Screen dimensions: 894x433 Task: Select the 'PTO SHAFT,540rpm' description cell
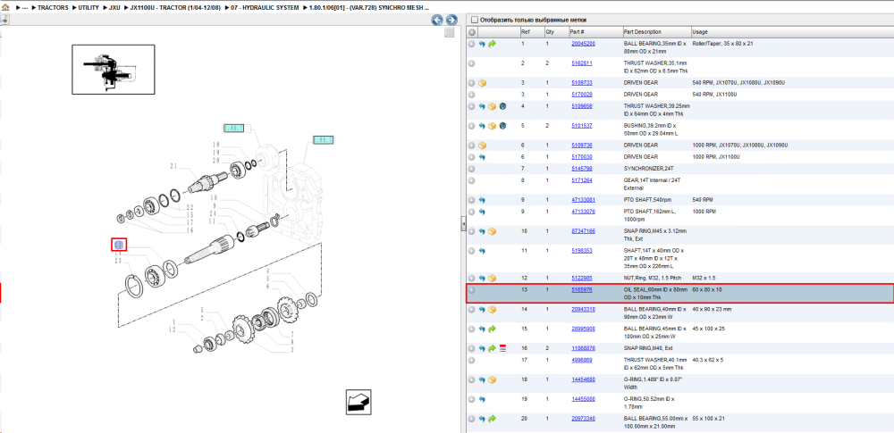[648, 201]
